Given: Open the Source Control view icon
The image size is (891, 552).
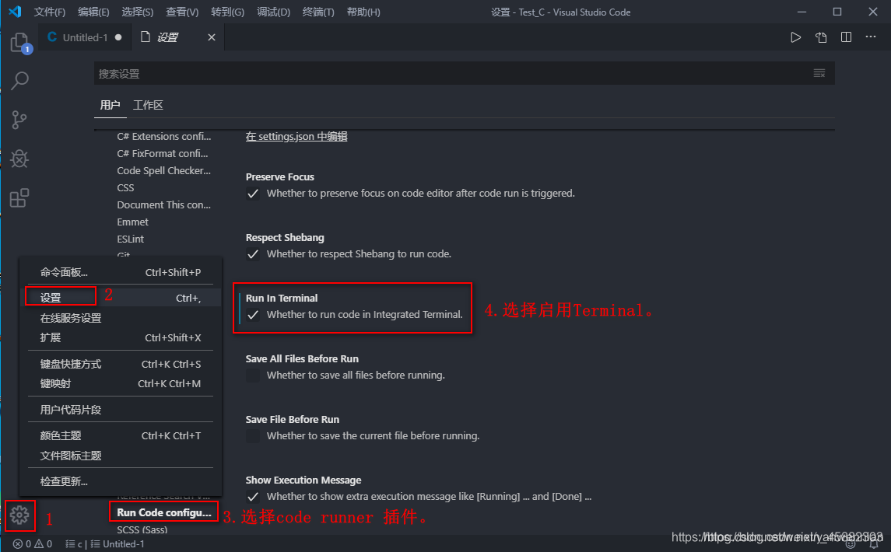Looking at the screenshot, I should click(19, 120).
